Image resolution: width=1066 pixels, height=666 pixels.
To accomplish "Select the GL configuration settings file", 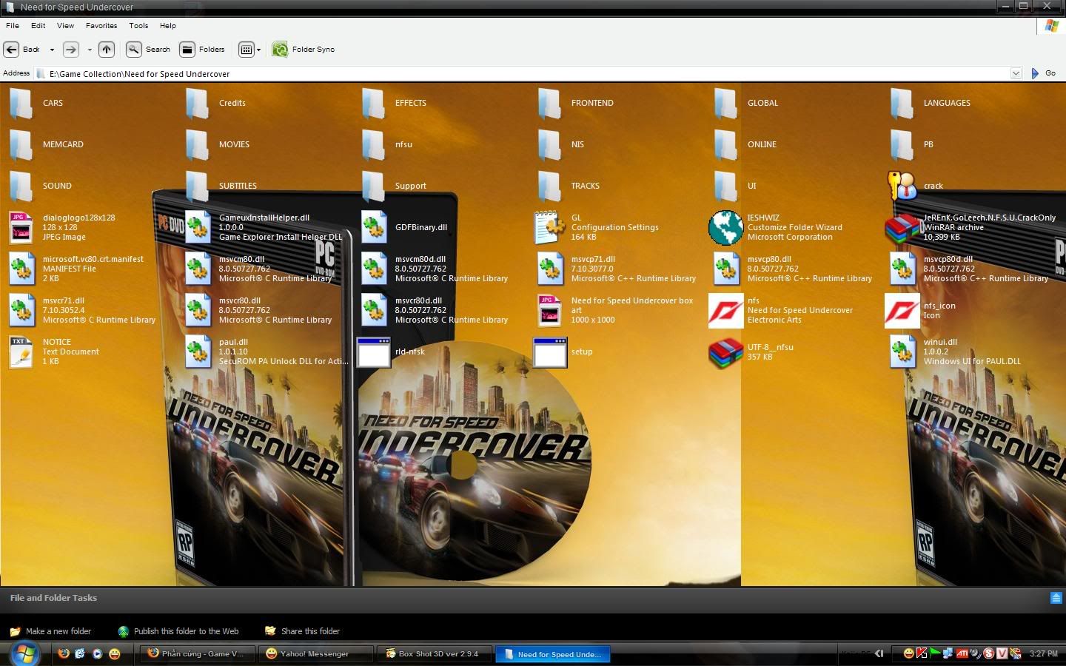I will (x=597, y=227).
